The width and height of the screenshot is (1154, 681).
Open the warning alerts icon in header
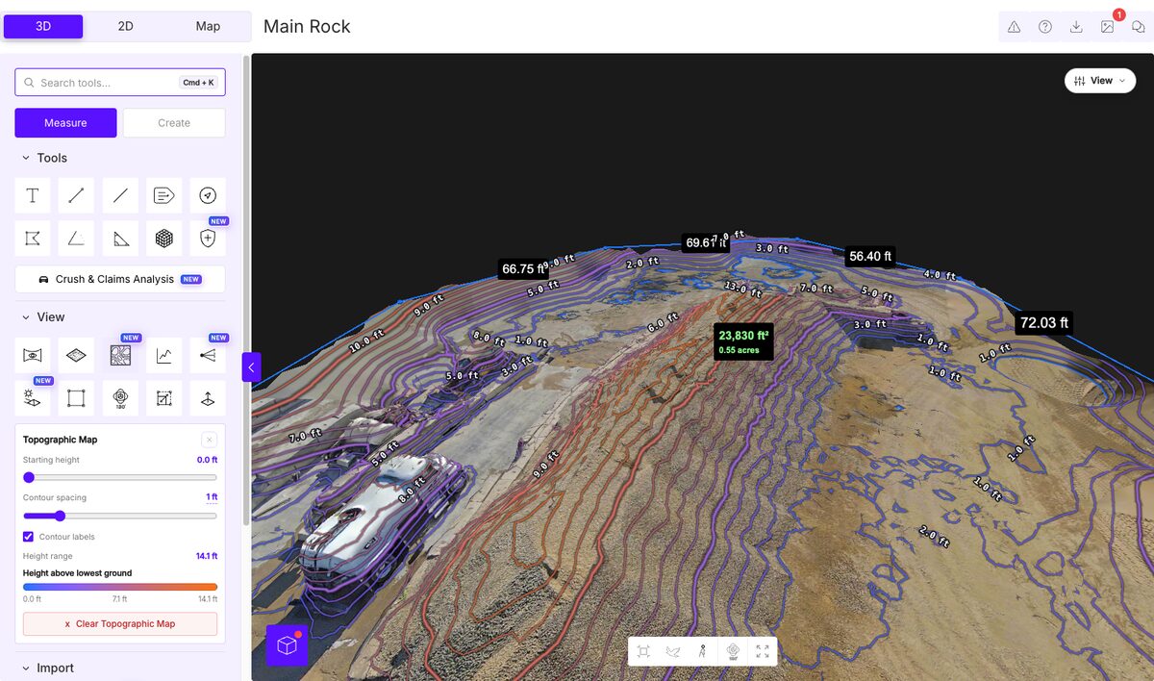(1014, 27)
